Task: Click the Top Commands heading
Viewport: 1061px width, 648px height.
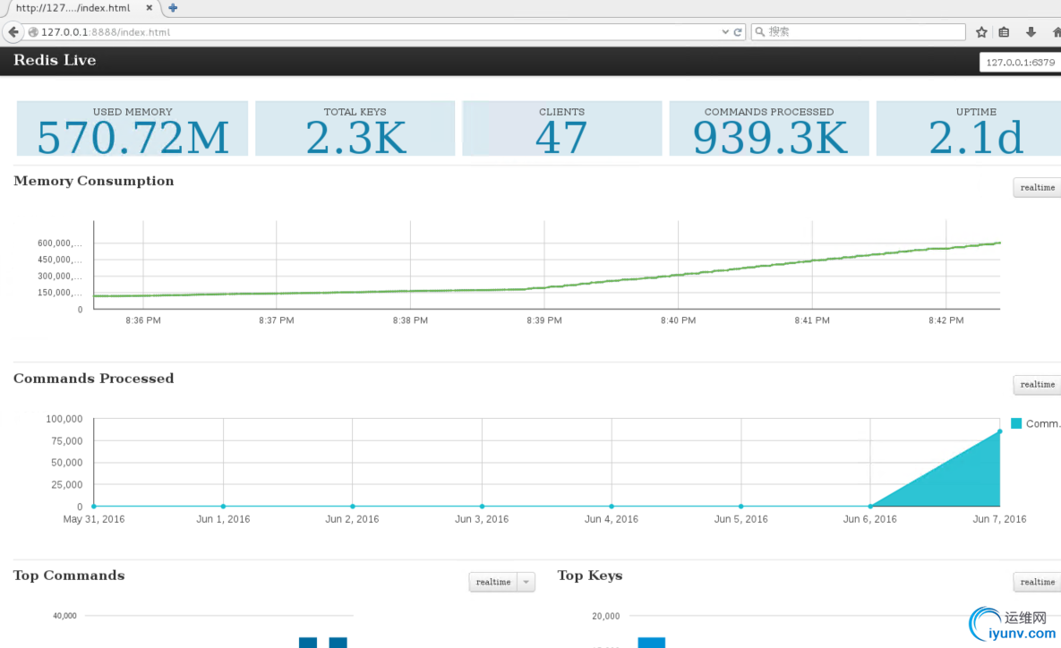Action: pos(69,576)
